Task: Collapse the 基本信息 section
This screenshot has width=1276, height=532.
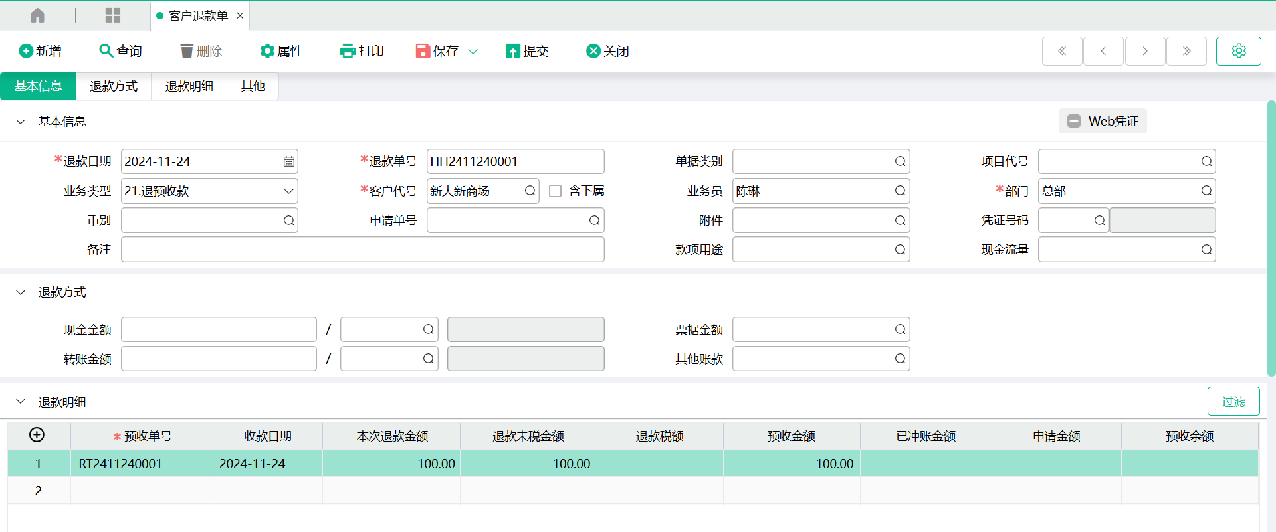Action: tap(21, 122)
